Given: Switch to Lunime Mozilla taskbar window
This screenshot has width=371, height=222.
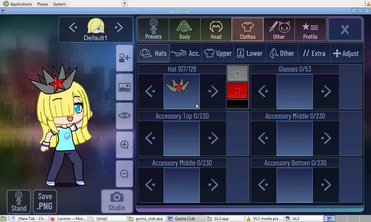Looking at the screenshot, I should [68, 219].
